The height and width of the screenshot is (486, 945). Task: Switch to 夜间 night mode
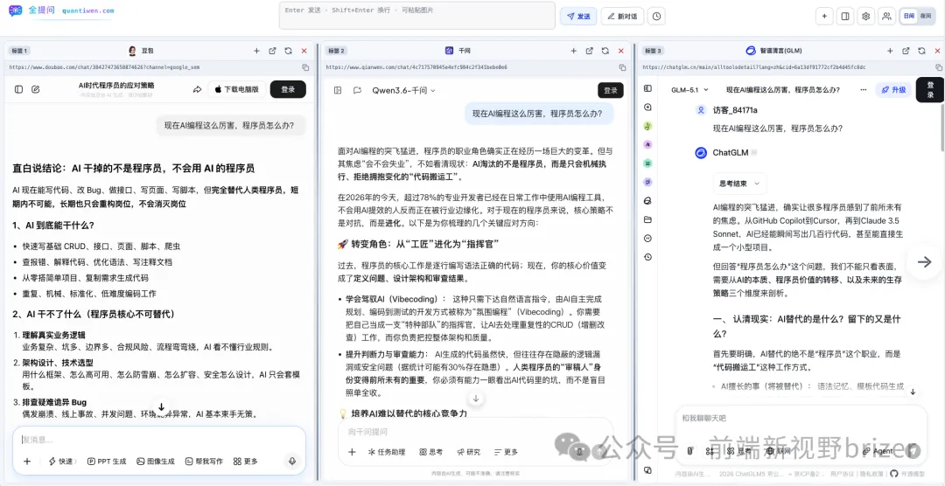pos(925,17)
